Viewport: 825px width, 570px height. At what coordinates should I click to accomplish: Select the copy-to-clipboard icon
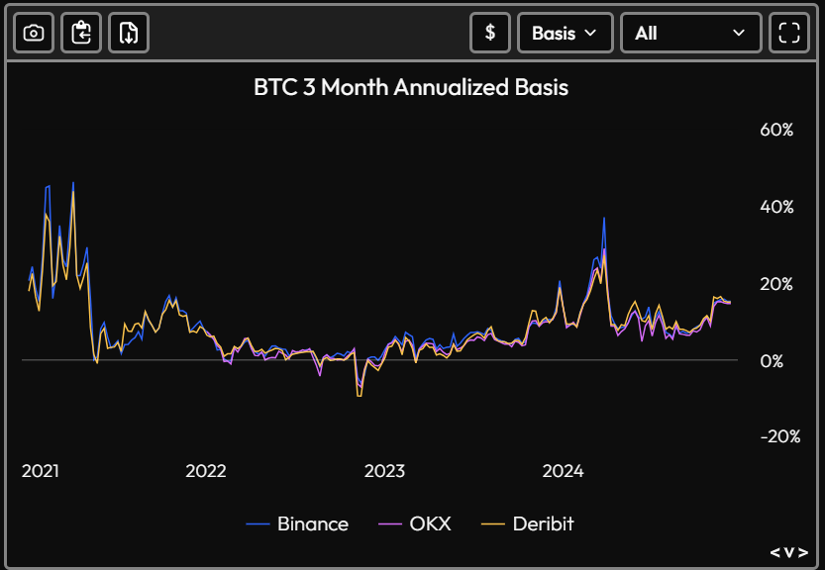point(80,33)
